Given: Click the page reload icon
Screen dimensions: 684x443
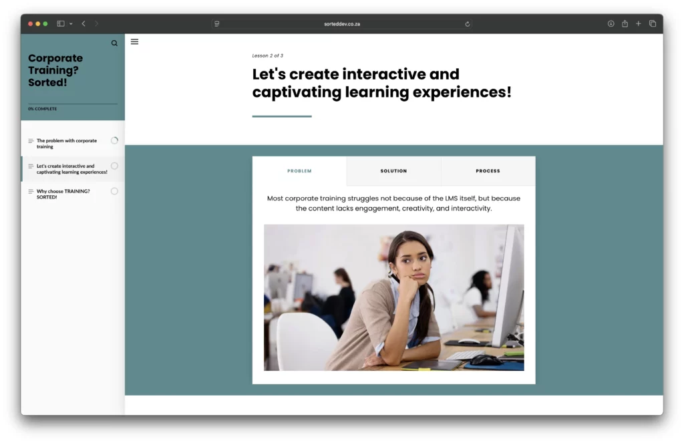Looking at the screenshot, I should 468,24.
